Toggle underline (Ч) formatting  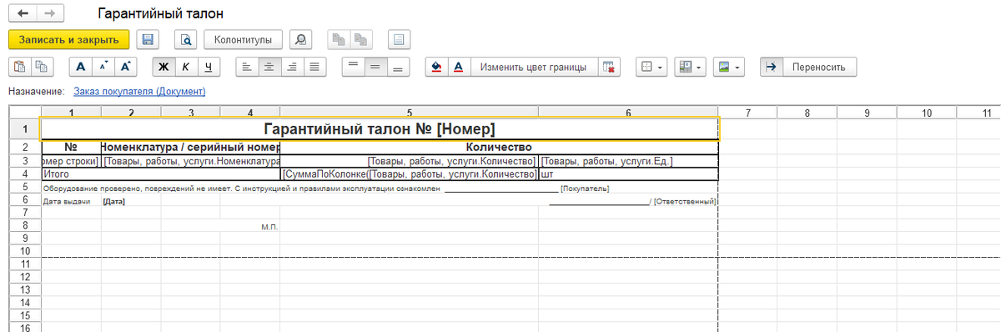pos(208,67)
